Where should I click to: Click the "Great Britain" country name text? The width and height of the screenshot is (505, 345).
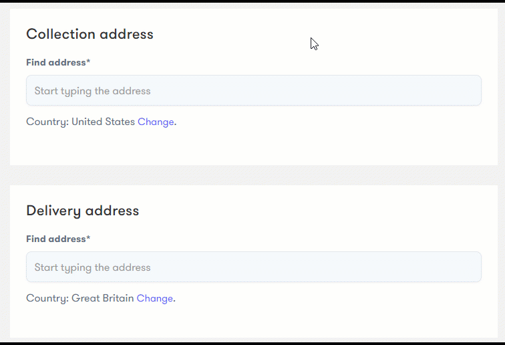click(102, 298)
